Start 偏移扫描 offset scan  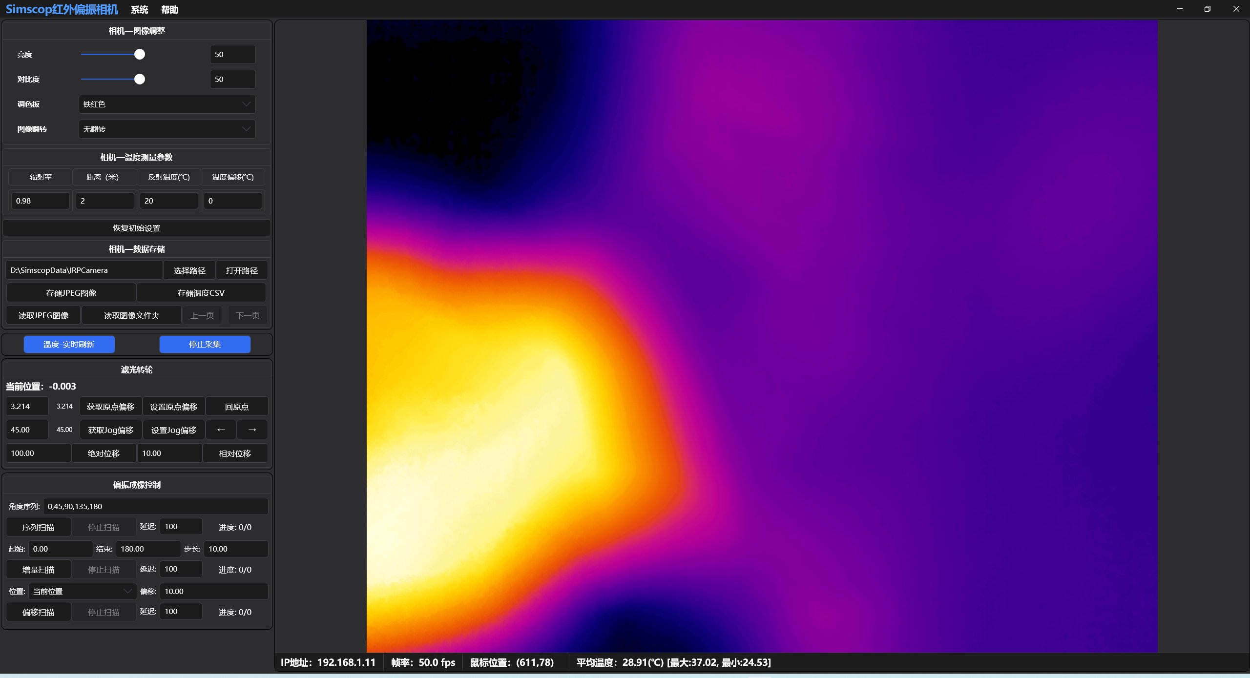tap(39, 611)
